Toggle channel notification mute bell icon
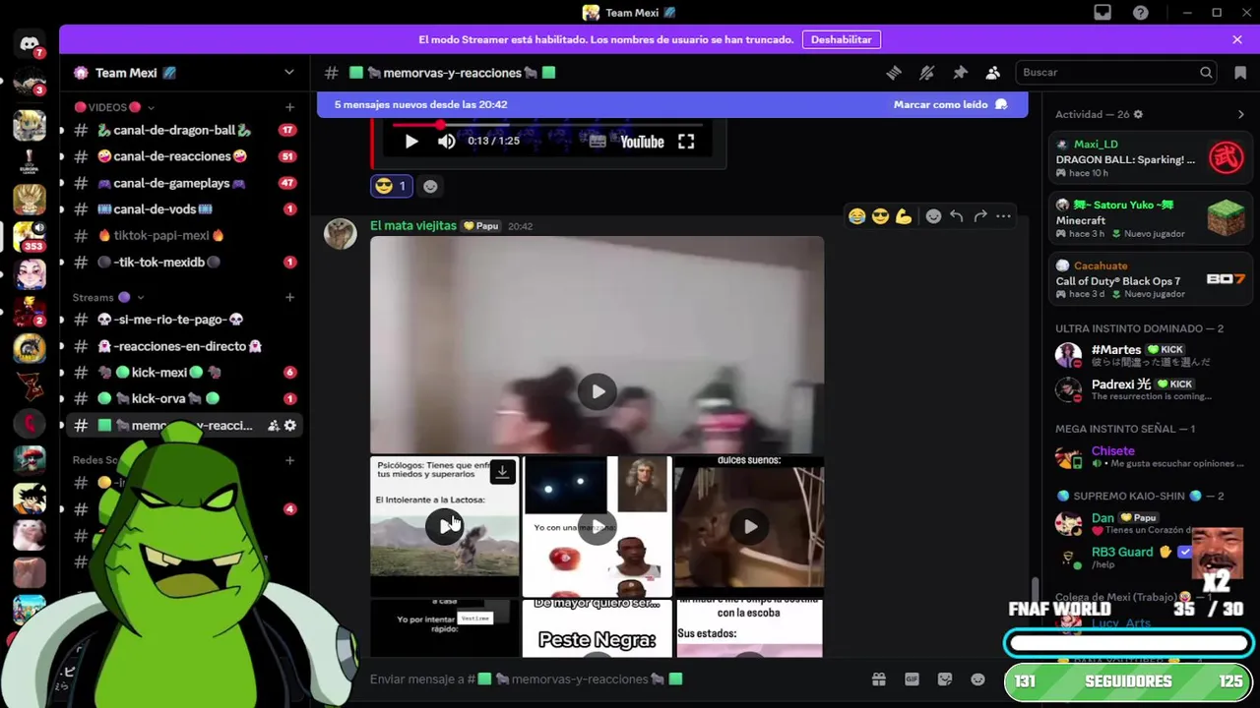 point(926,73)
